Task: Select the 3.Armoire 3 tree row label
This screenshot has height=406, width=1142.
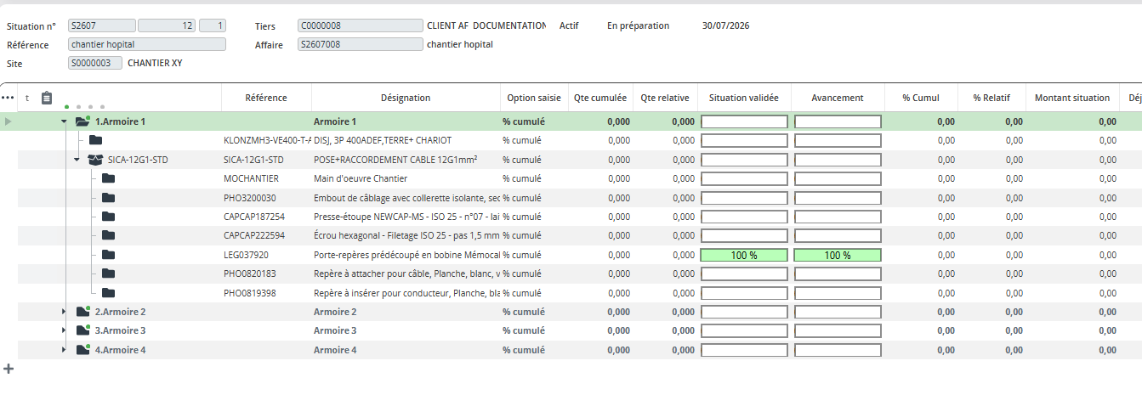Action: pyautogui.click(x=120, y=330)
